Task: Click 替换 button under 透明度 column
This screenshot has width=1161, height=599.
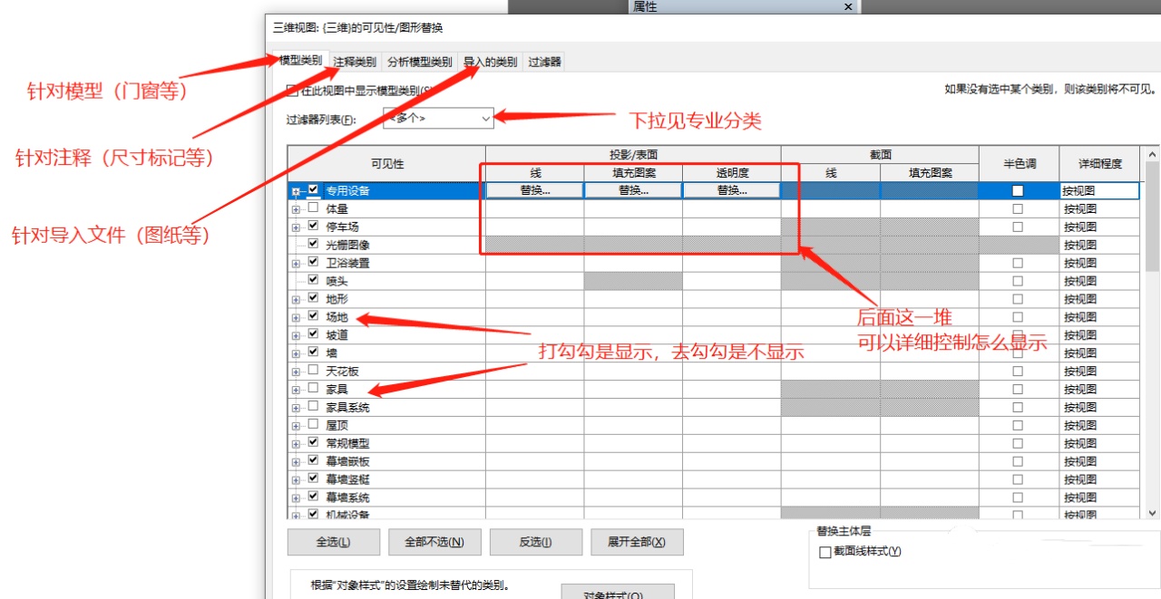Action: [x=731, y=191]
